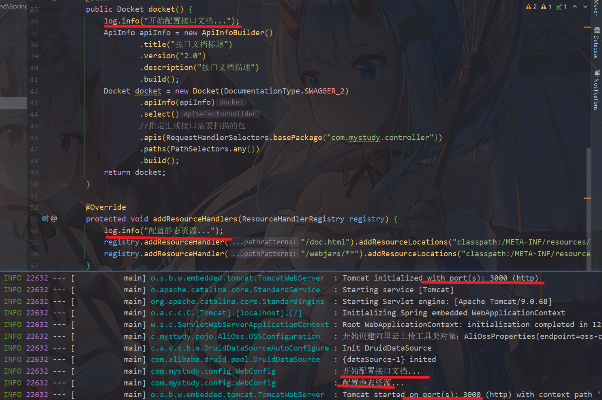602x400 pixels.
Task: Collapse the docket() method at line 35
Action: tap(65, 9)
